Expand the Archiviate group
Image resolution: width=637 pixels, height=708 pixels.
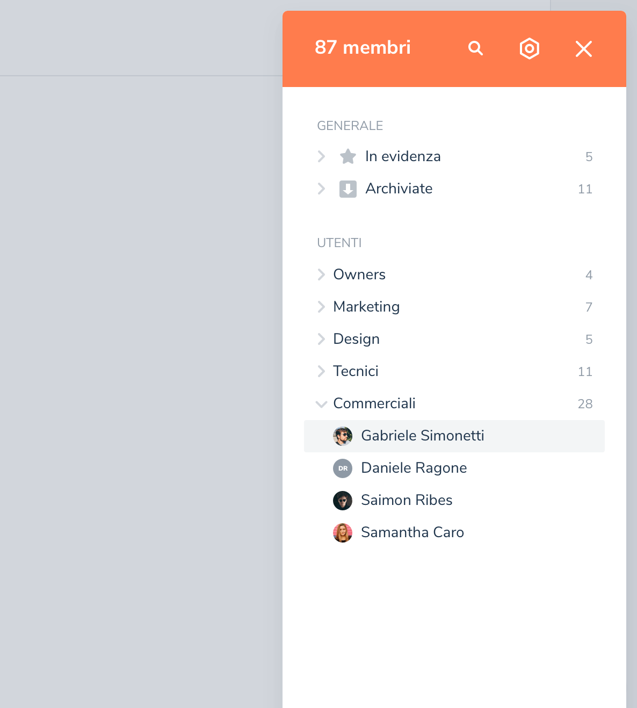(321, 189)
